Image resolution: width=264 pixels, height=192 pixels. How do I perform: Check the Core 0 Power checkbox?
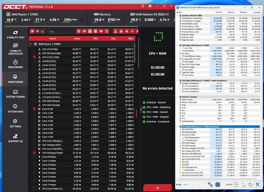tap(34, 157)
